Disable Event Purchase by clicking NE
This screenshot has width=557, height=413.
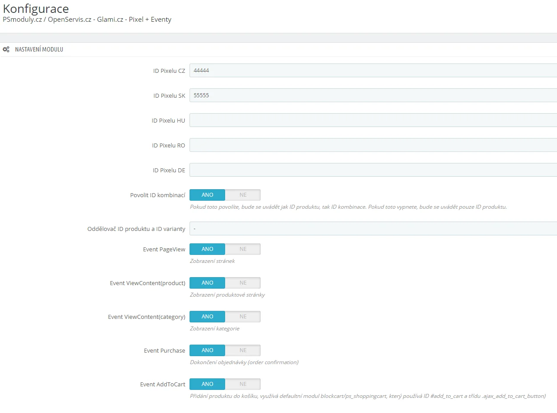[x=242, y=350]
